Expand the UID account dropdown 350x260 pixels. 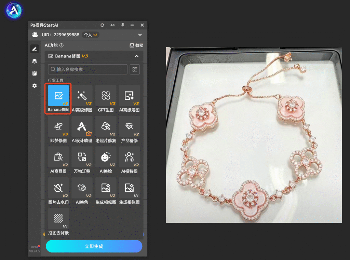coord(140,35)
